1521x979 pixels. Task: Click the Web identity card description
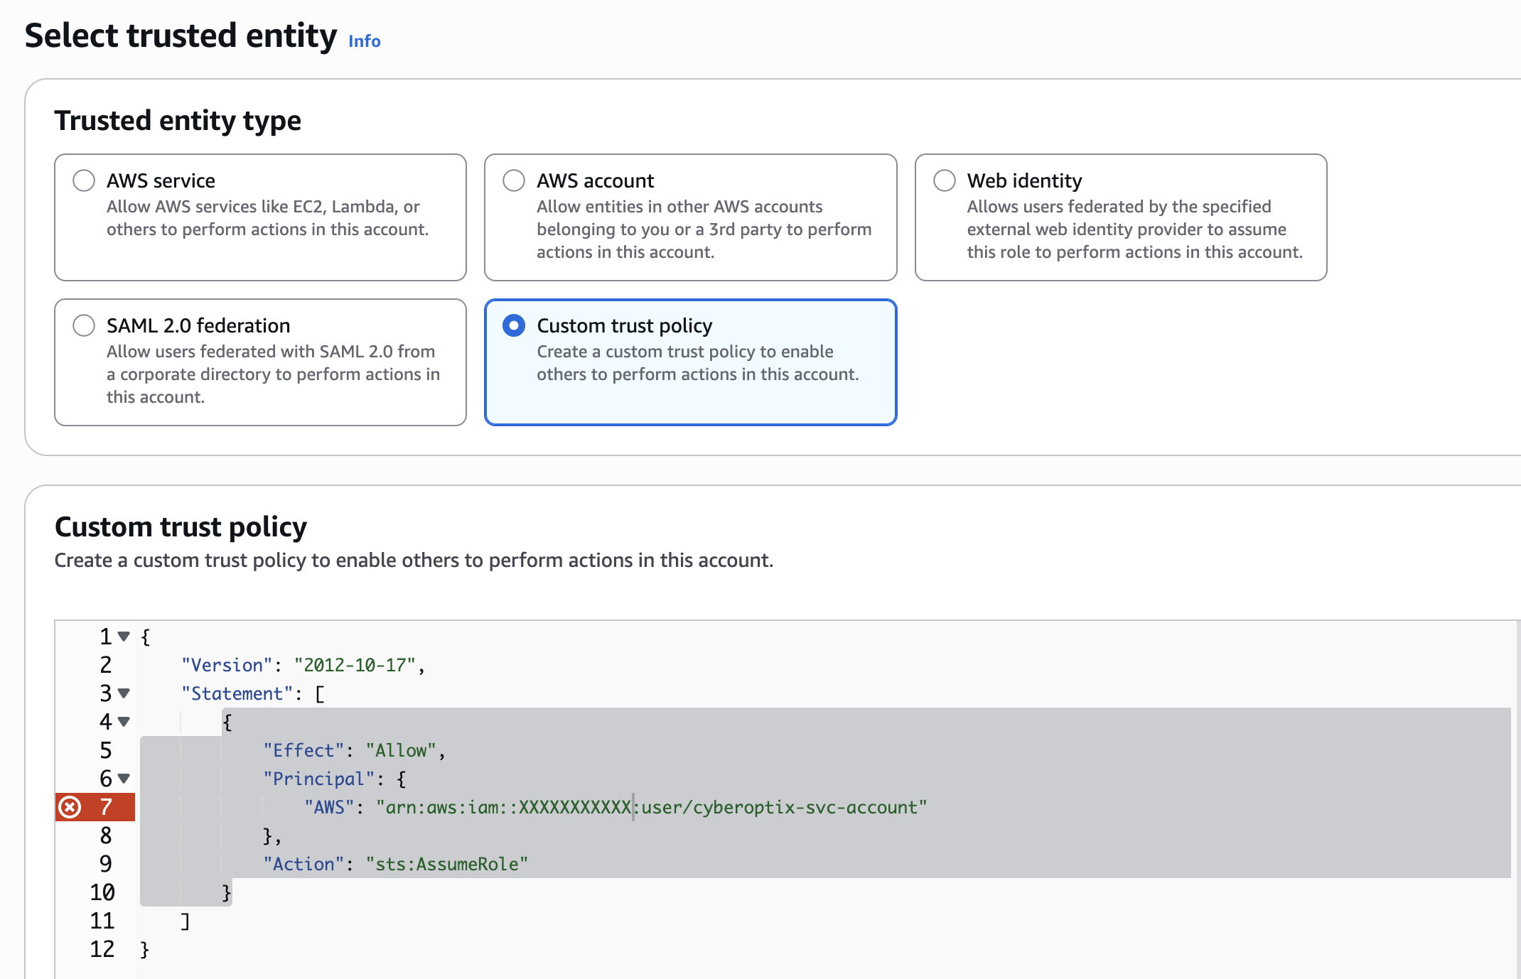coord(1134,229)
